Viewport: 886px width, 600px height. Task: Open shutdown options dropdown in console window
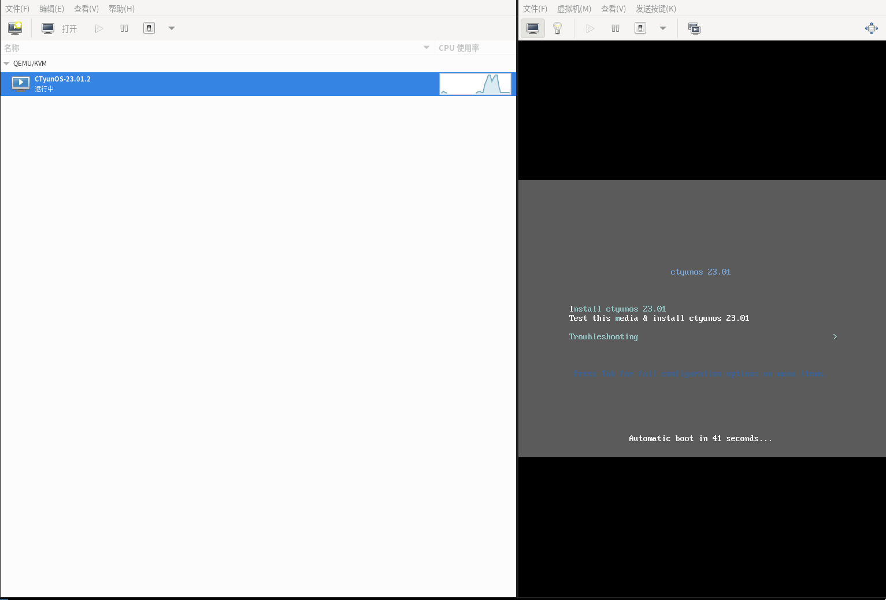click(663, 28)
